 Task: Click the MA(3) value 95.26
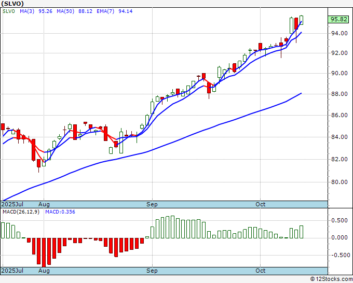[45, 11]
